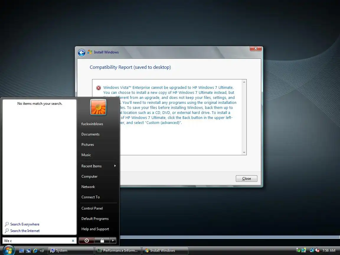Click the red error icon in the compatibility report
The width and height of the screenshot is (340, 255).
click(x=99, y=88)
